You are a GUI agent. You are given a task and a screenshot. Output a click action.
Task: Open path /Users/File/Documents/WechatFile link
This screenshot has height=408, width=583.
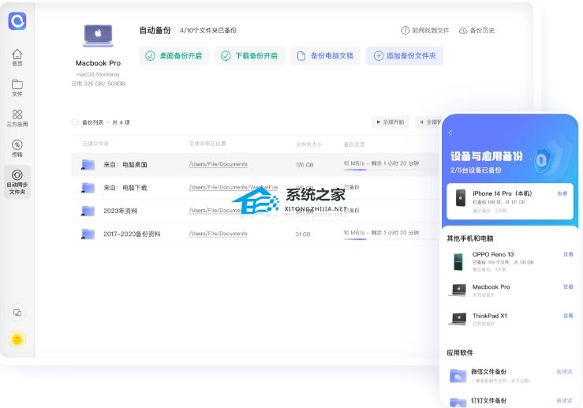[234, 187]
